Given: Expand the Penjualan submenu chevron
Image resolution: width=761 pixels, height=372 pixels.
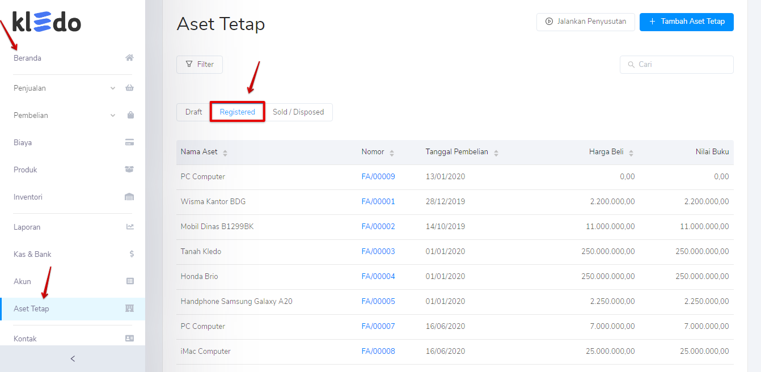Looking at the screenshot, I should tap(113, 88).
